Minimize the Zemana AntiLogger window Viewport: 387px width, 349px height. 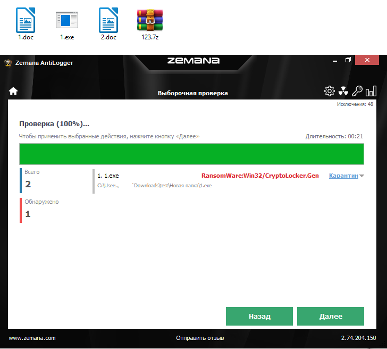tap(335, 60)
